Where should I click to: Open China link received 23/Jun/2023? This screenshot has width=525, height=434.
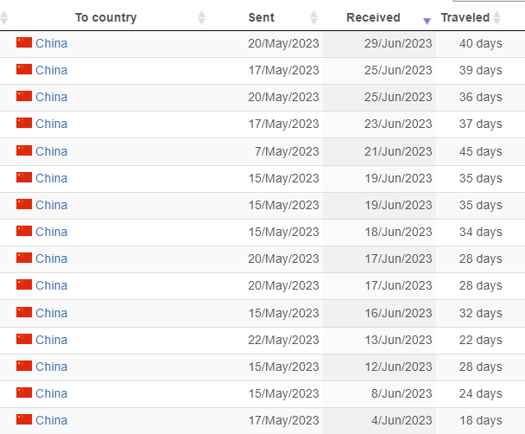pyautogui.click(x=52, y=124)
